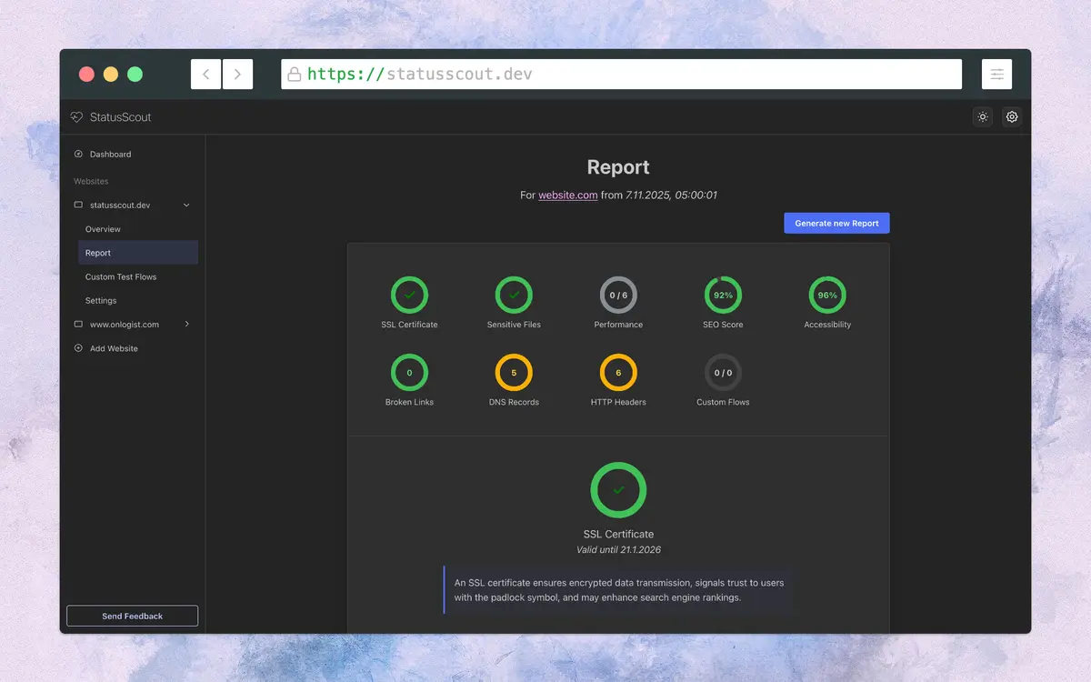This screenshot has height=682, width=1091.
Task: Click the padlock icon in the address bar
Action: (294, 74)
